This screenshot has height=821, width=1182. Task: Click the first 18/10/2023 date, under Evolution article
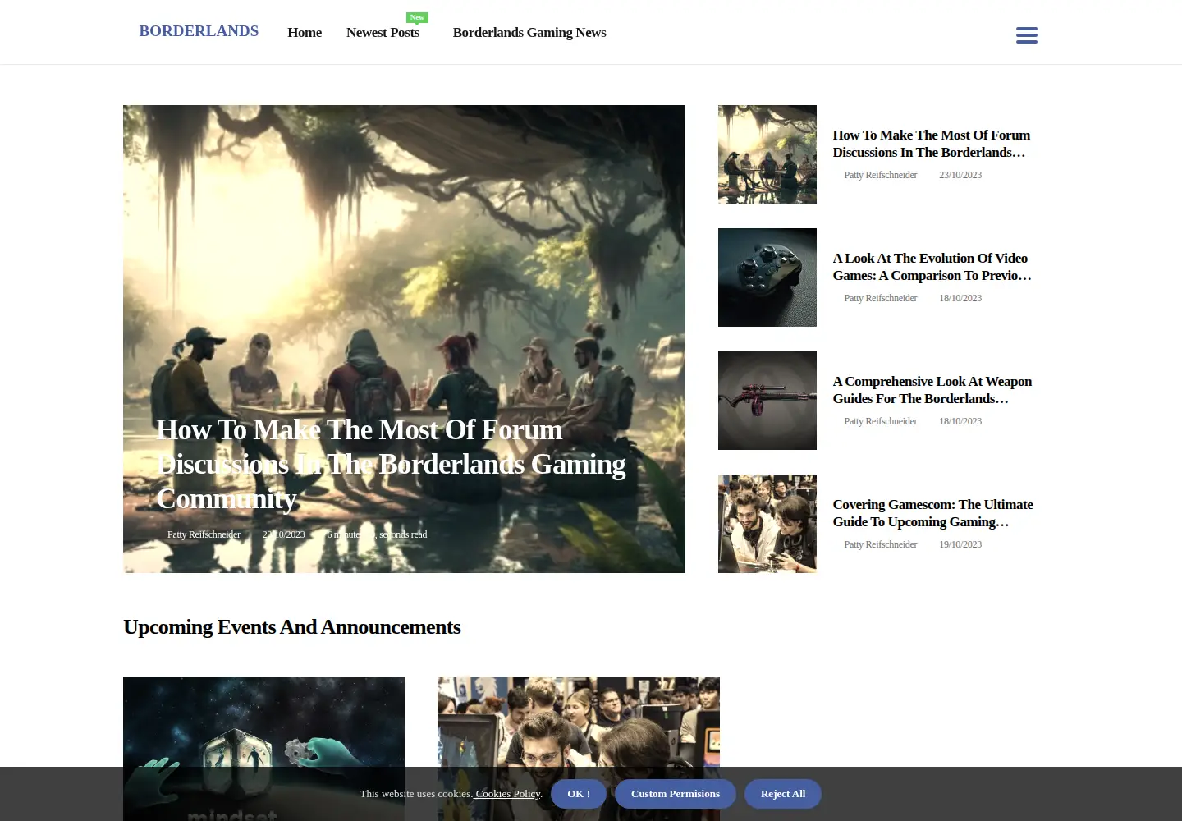tap(960, 298)
